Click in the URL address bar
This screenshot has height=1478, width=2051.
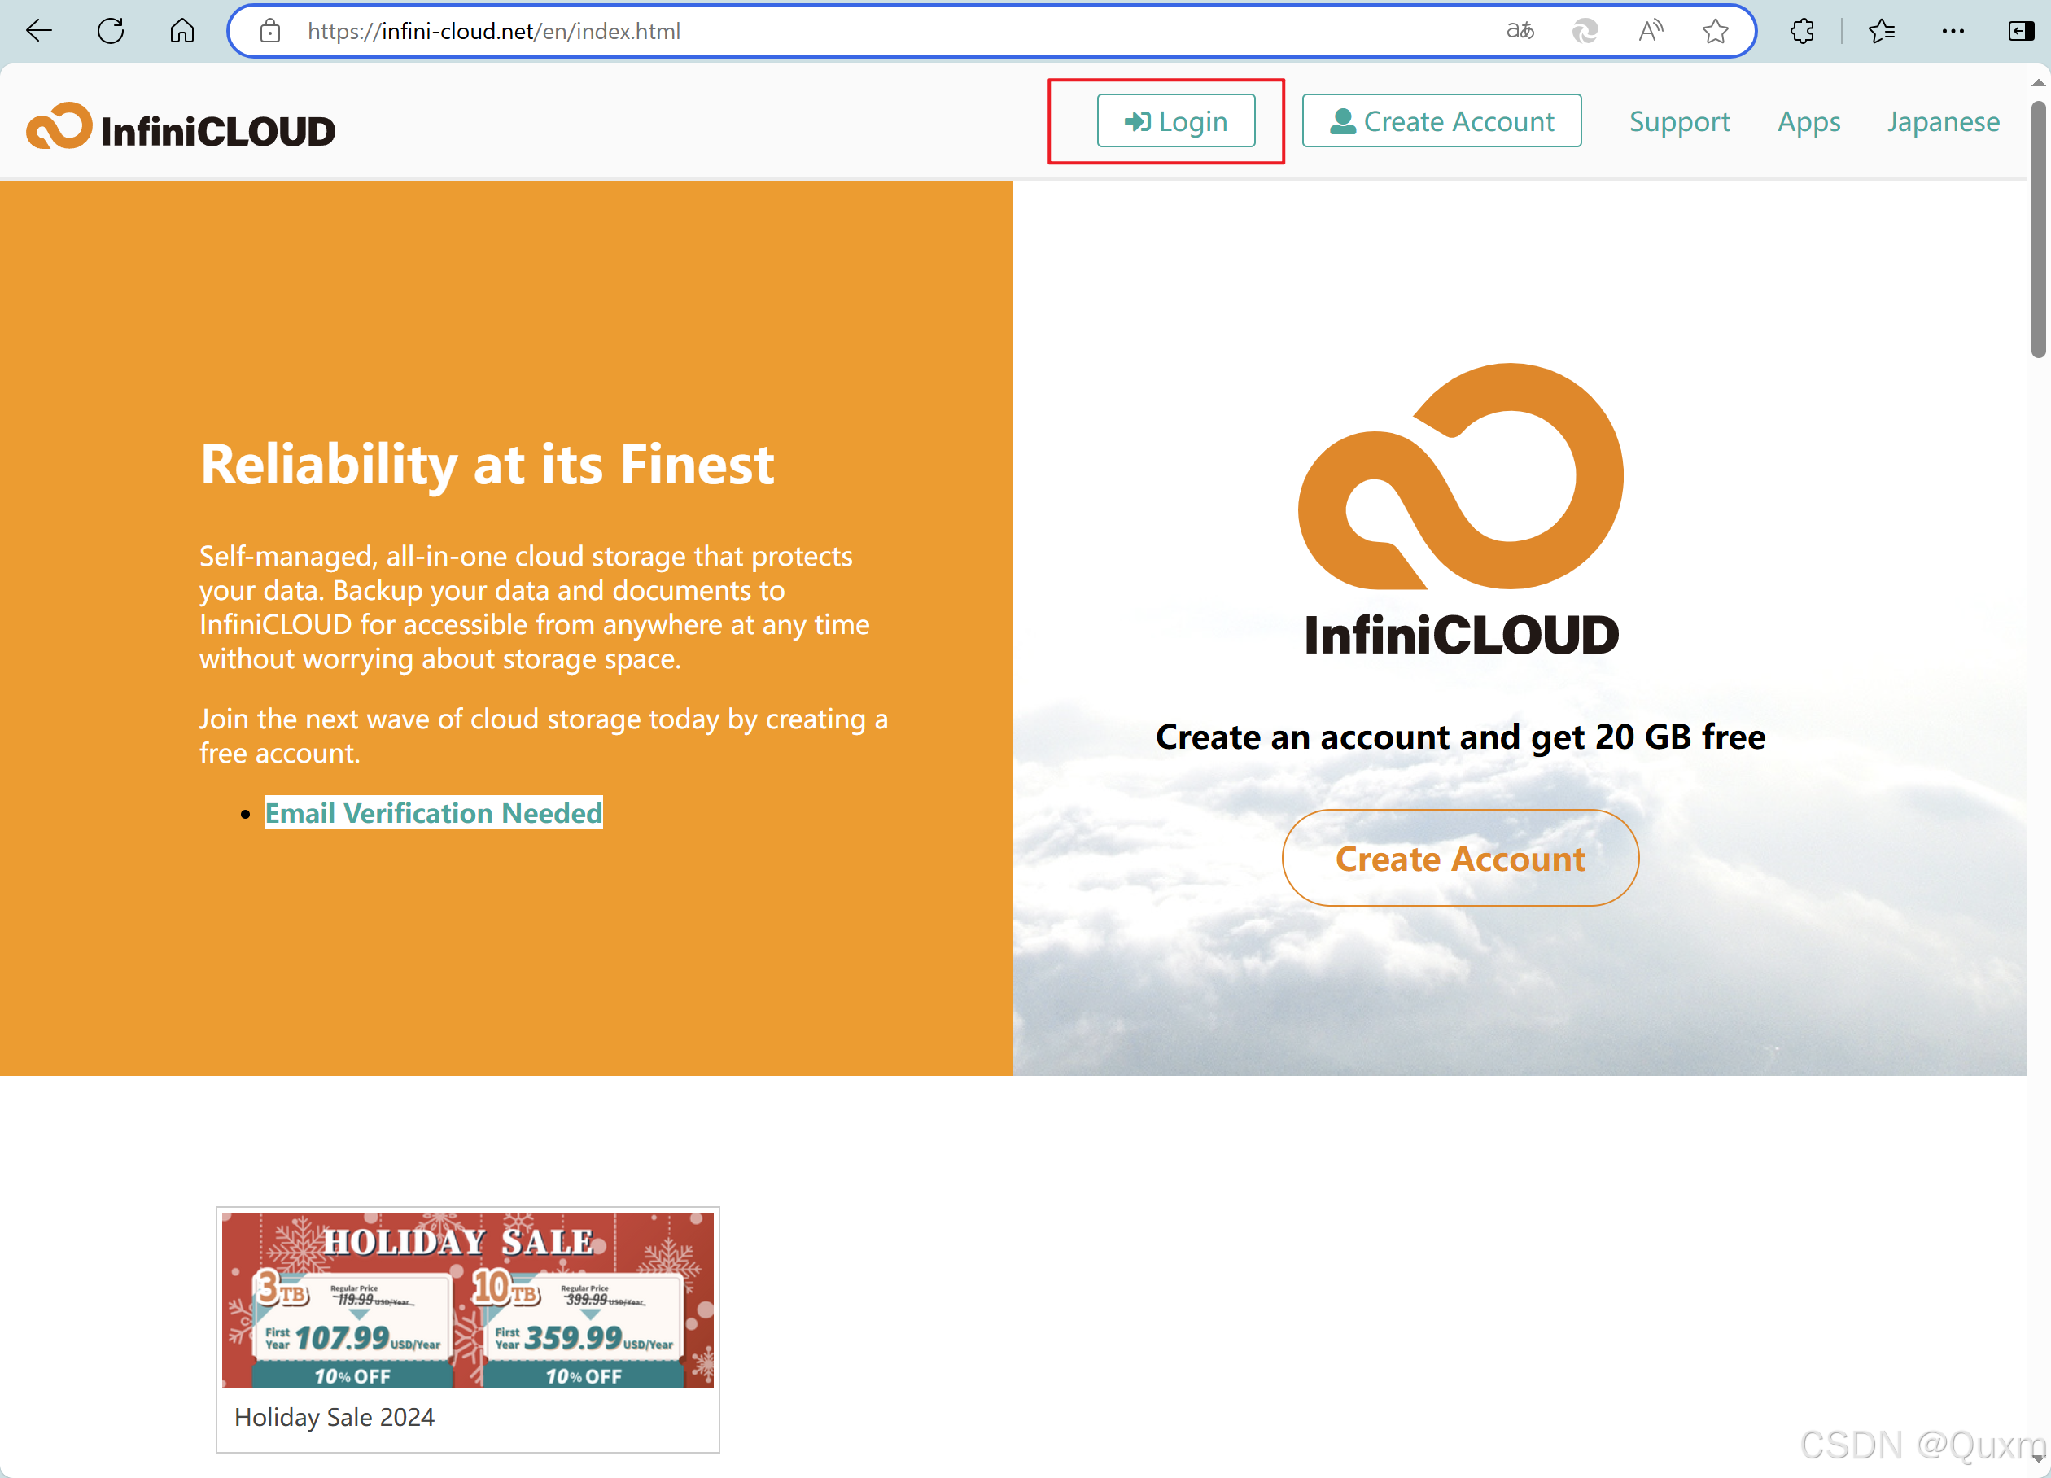(x=814, y=31)
